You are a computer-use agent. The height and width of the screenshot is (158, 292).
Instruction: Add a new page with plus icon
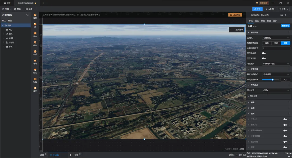click(70, 155)
